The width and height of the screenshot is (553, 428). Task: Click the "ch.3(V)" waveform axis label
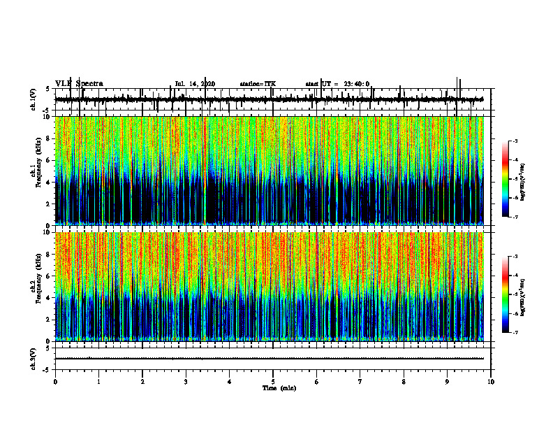click(34, 359)
